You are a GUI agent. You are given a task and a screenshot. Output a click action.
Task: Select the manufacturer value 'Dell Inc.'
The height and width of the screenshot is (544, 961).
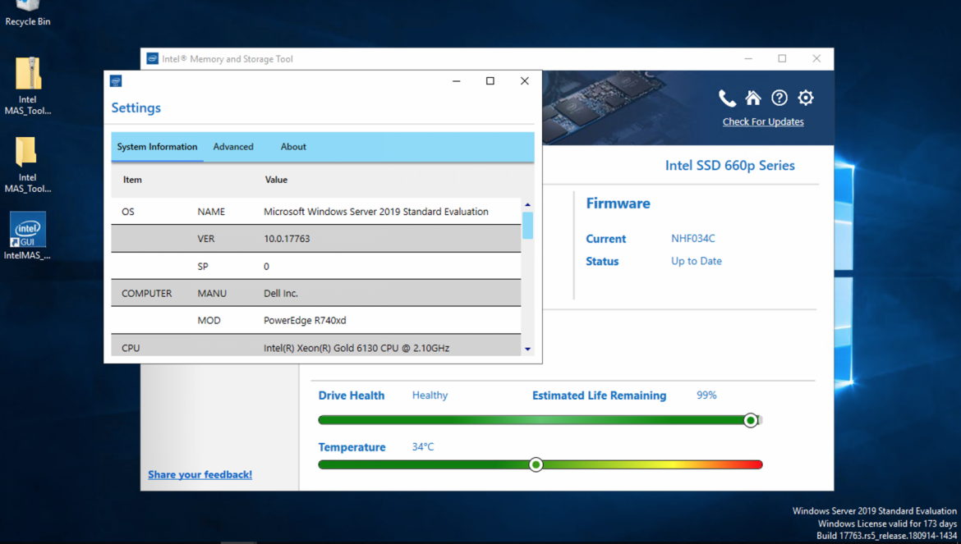pos(281,293)
